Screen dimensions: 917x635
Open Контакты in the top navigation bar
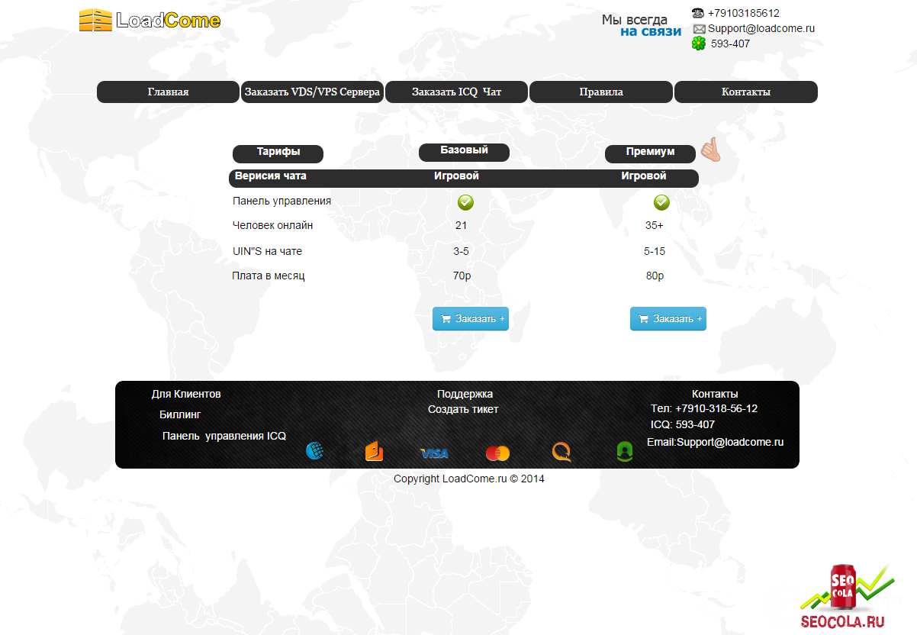pyautogui.click(x=746, y=92)
